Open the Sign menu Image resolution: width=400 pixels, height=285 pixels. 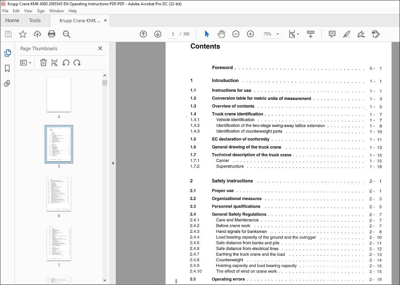coord(41,11)
